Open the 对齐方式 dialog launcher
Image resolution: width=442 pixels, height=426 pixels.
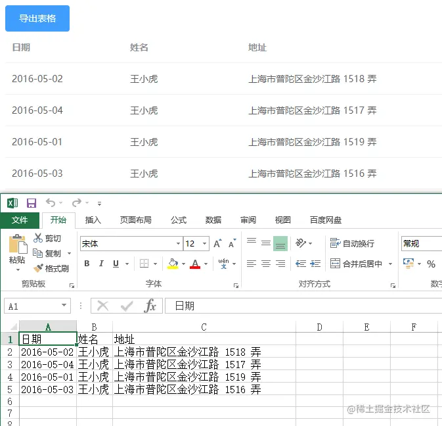click(x=393, y=286)
